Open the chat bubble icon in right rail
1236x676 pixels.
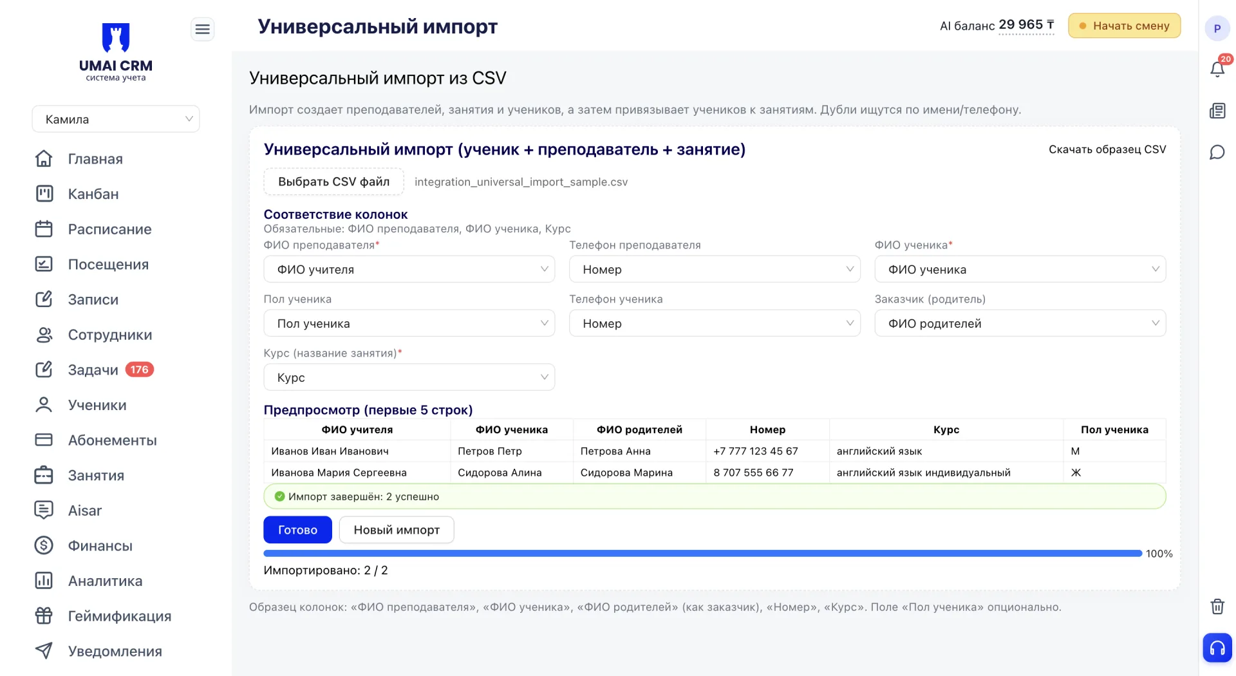click(x=1217, y=153)
